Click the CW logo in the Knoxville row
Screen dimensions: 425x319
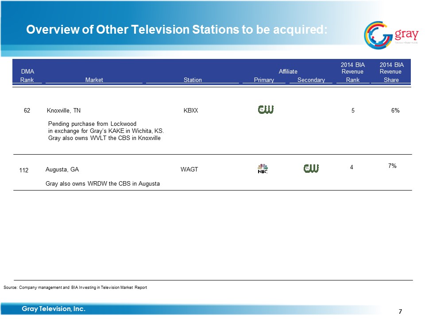(x=266, y=109)
